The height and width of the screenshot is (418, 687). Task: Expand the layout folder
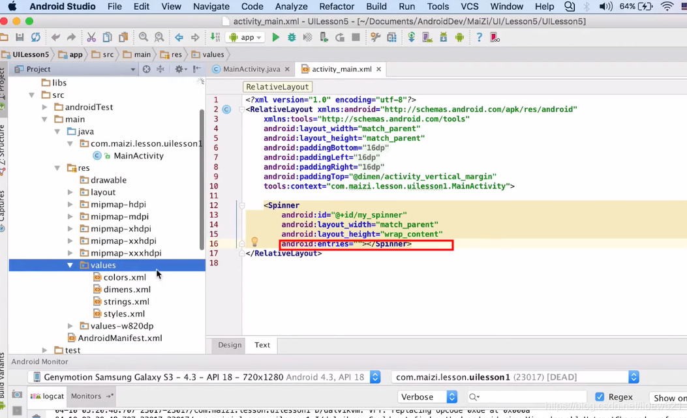pyautogui.click(x=70, y=192)
